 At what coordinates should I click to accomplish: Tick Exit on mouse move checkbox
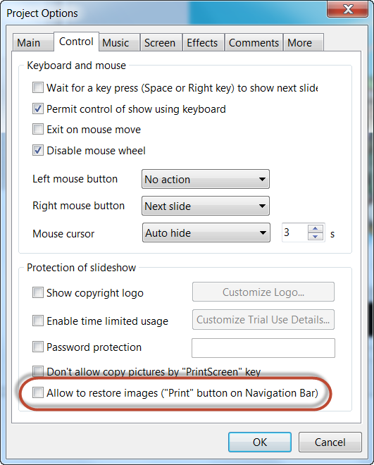[38, 129]
